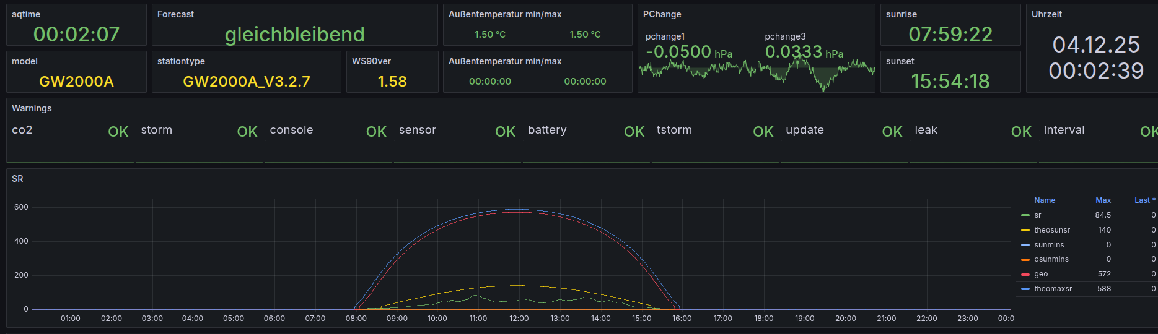
Task: Click the geo max value 572
Action: (x=1104, y=274)
